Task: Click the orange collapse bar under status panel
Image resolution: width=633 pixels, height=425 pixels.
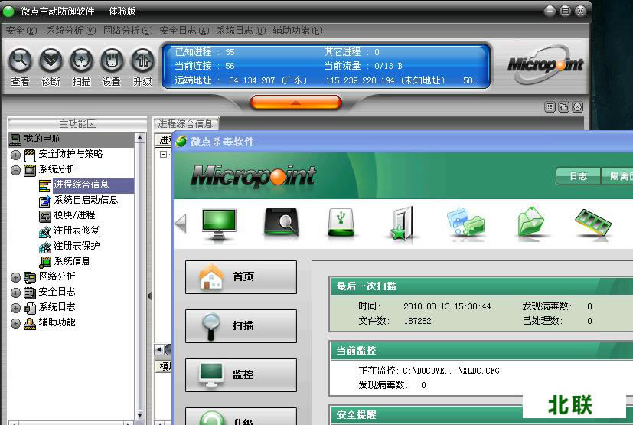Action: (295, 103)
